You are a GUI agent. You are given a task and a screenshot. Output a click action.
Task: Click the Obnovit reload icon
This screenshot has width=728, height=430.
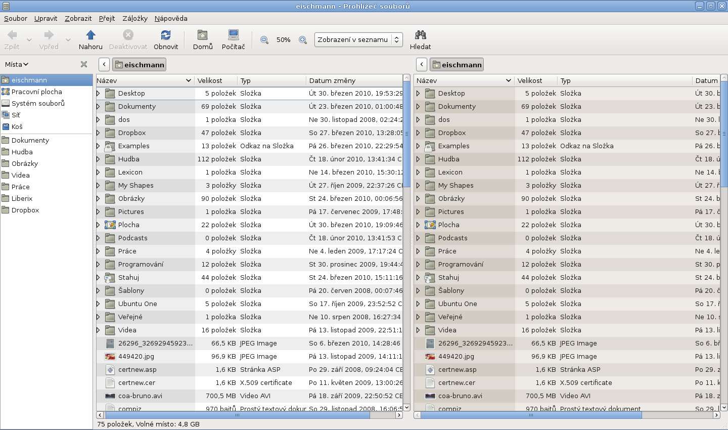[166, 35]
